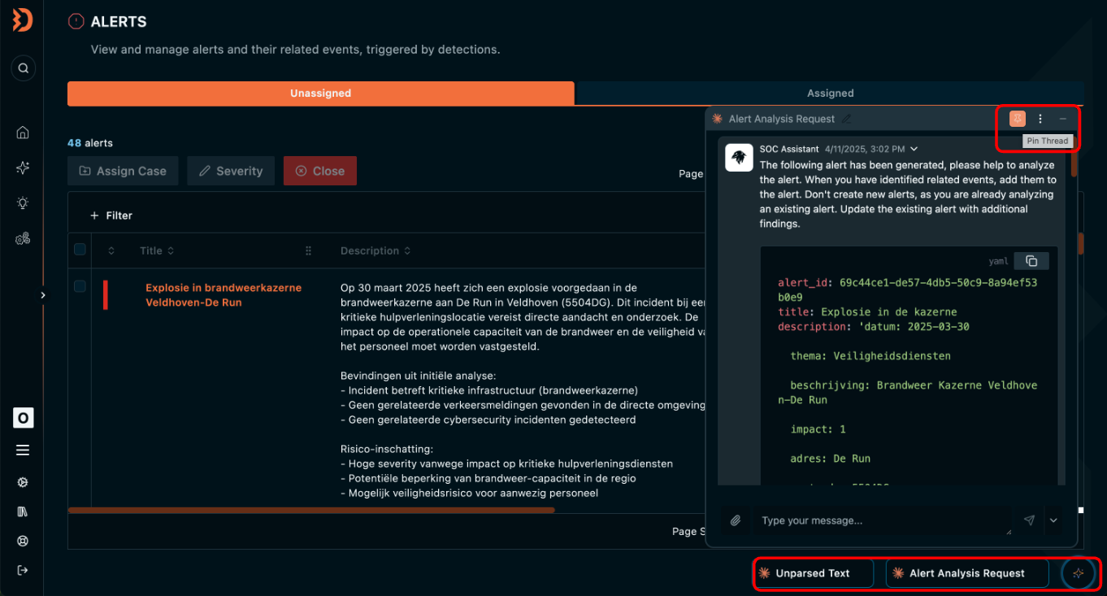The image size is (1107, 596).
Task: Open dropdown beside the message timestamp
Action: pos(914,149)
